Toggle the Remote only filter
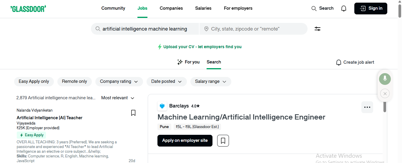The width and height of the screenshot is (402, 163). (x=74, y=82)
